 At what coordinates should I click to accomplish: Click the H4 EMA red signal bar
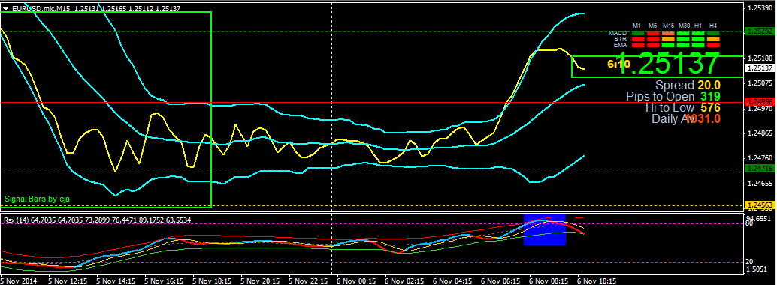click(714, 45)
